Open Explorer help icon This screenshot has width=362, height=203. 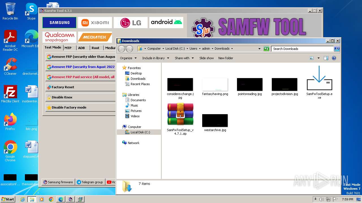[x=334, y=58]
